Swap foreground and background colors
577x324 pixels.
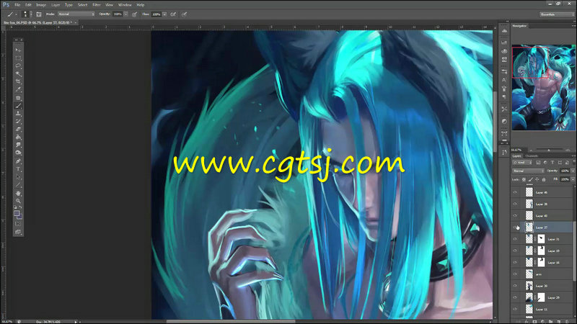[21, 208]
